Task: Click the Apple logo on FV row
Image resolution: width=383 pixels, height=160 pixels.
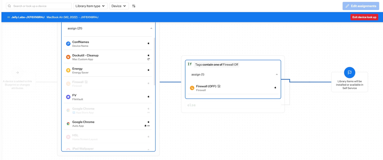Action: 148,97
